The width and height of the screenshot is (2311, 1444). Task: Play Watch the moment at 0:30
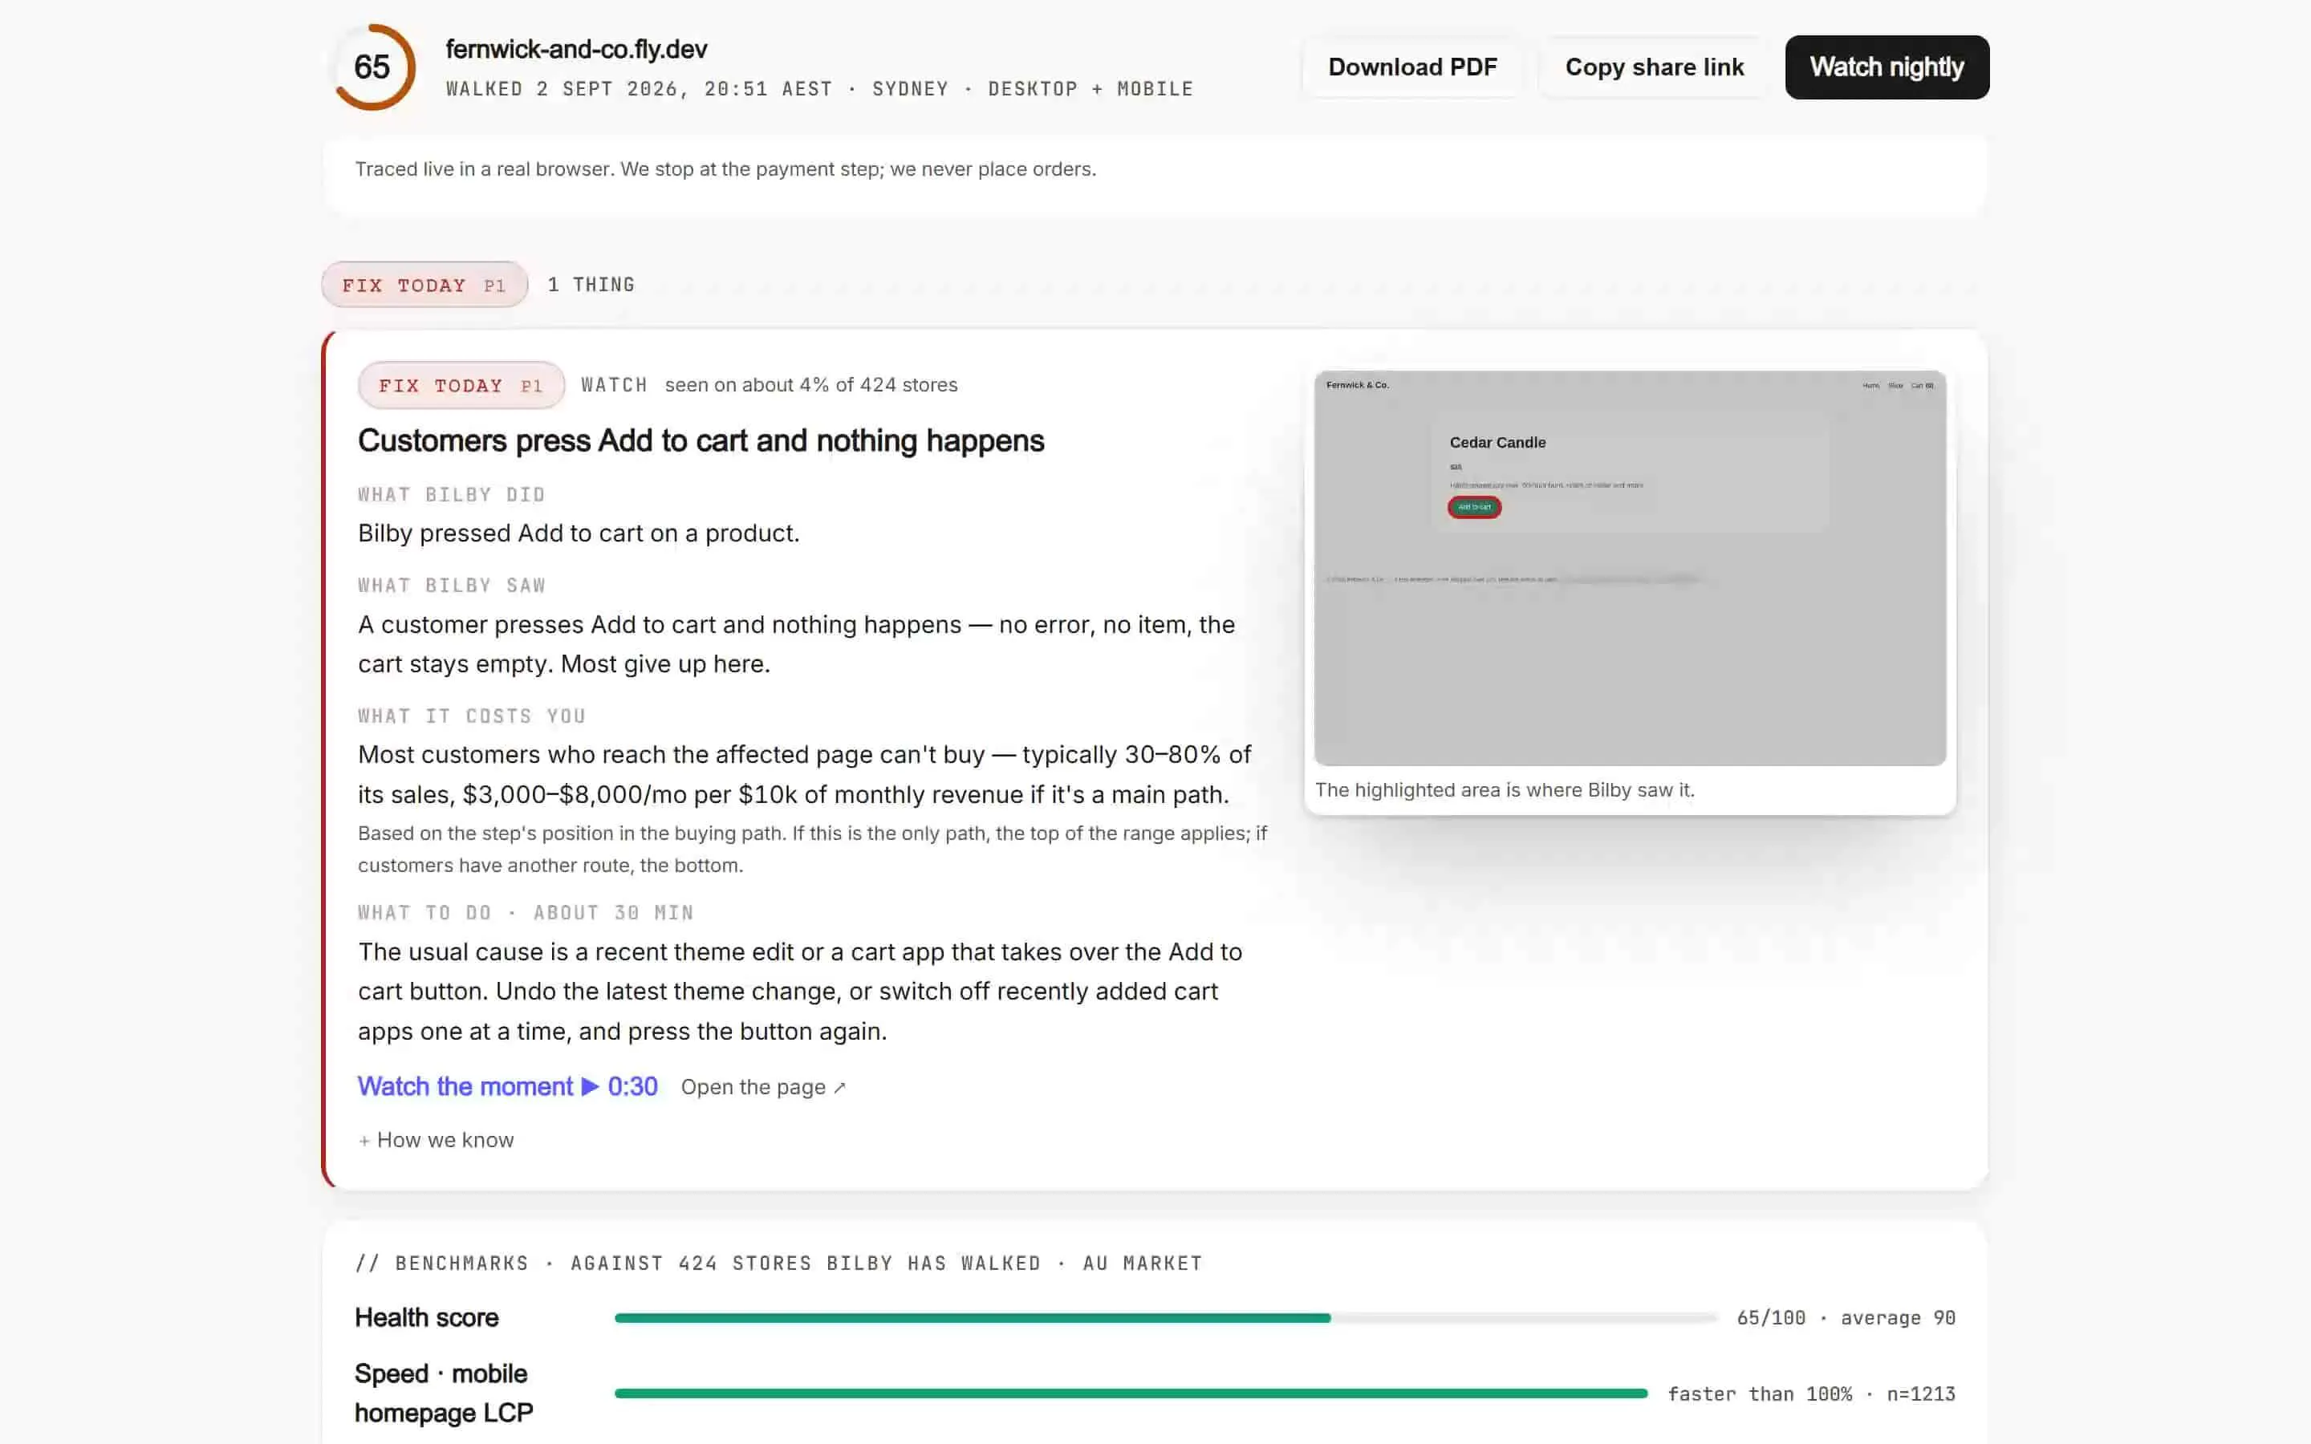(507, 1087)
